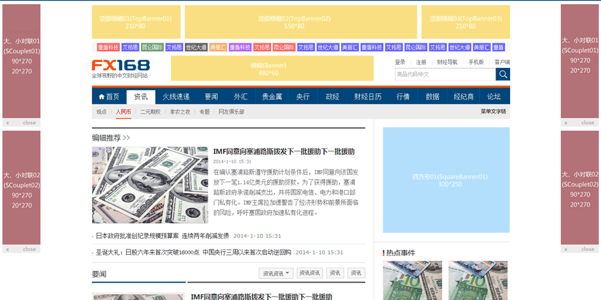This screenshot has height=300, width=601.
Task: Click the first red 童盾科技 tag
Action: tap(108, 47)
